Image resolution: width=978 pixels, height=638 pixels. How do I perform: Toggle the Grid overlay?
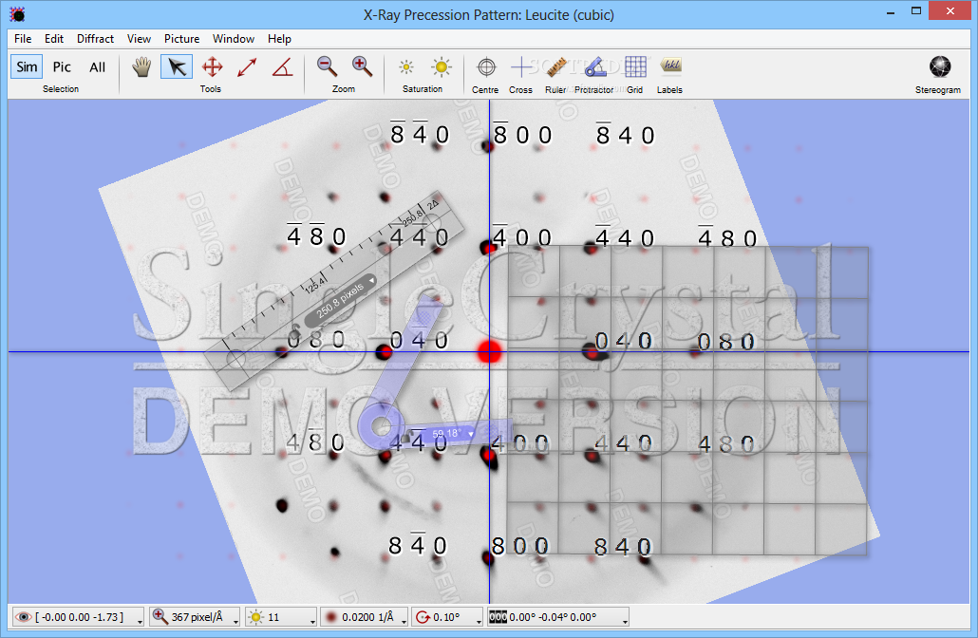tap(635, 66)
